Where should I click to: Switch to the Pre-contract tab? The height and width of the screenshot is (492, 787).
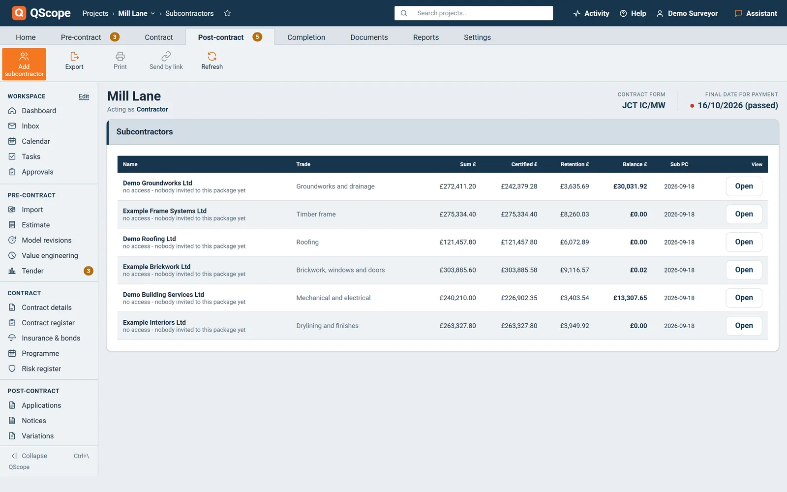coord(90,37)
